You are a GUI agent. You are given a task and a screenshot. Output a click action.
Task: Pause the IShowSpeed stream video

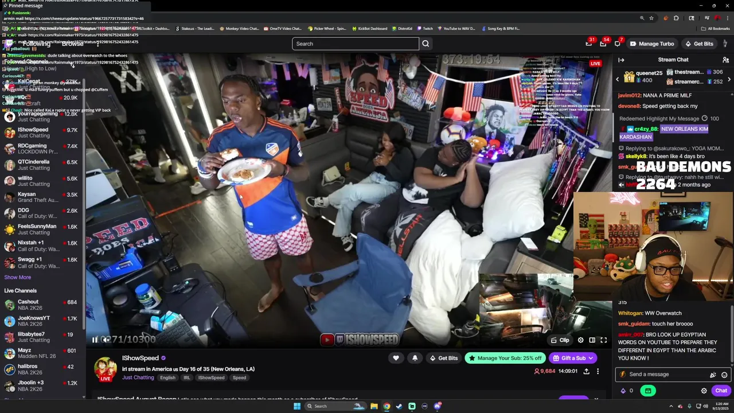pyautogui.click(x=95, y=340)
